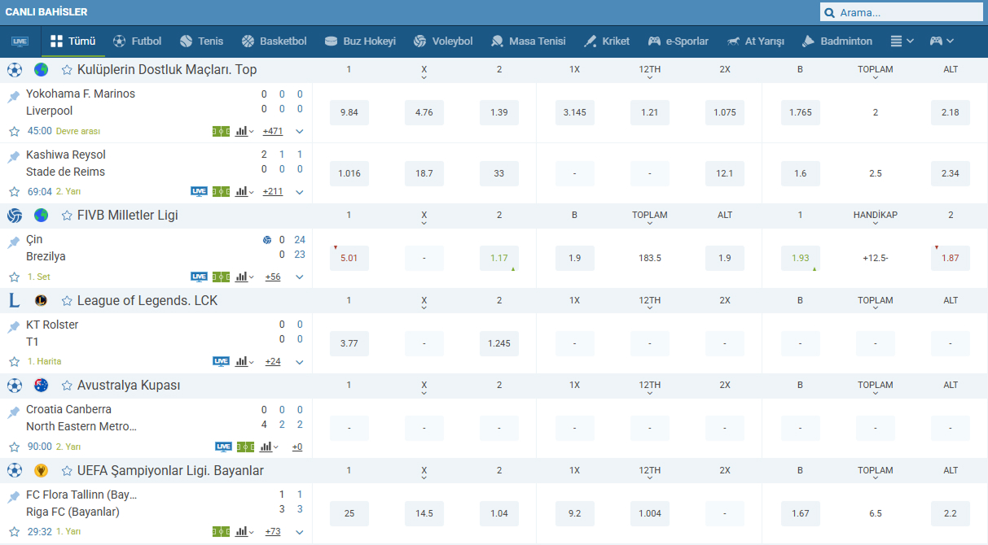
Task: Favorite the League of Legends LCK league
Action: coord(67,301)
